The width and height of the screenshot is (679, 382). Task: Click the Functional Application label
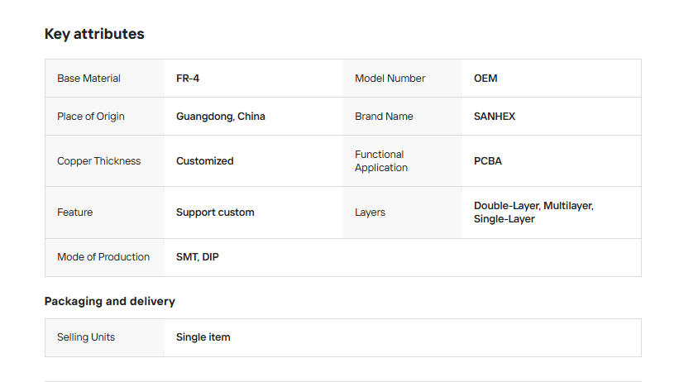tap(381, 161)
